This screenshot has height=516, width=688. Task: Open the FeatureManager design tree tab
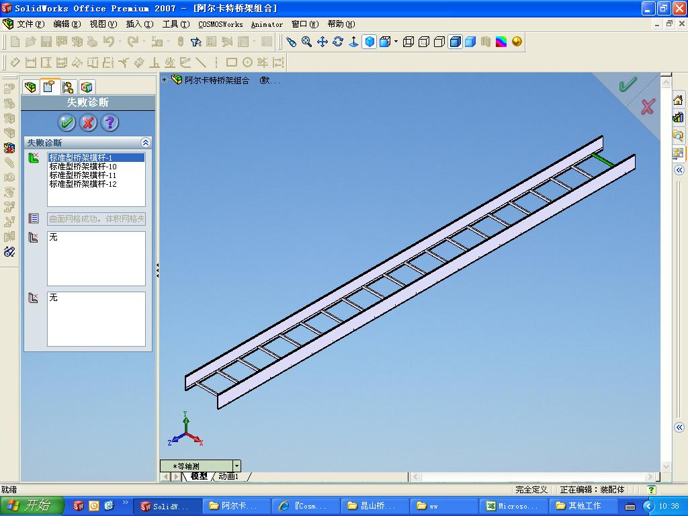pos(30,87)
